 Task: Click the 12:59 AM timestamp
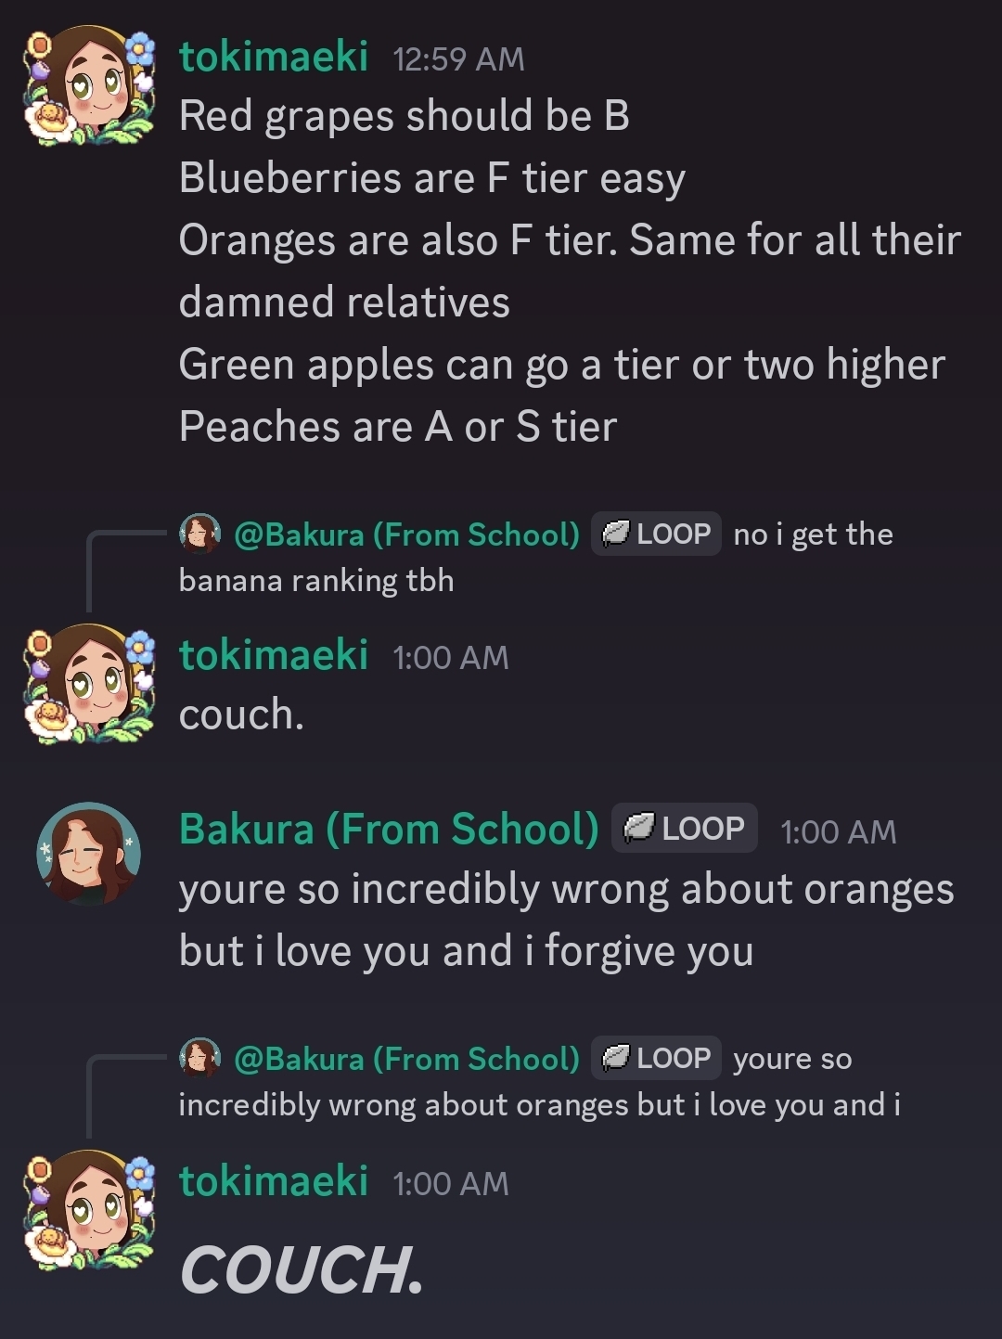(x=458, y=59)
